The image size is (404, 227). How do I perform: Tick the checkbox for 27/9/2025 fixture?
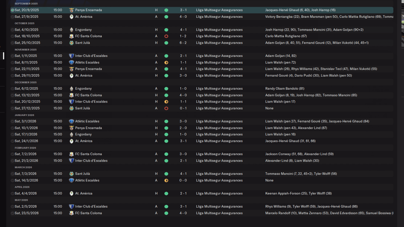point(12,17)
